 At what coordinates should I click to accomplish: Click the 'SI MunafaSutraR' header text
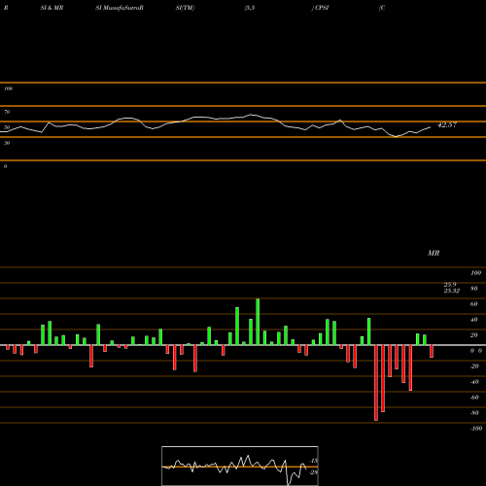click(x=120, y=8)
